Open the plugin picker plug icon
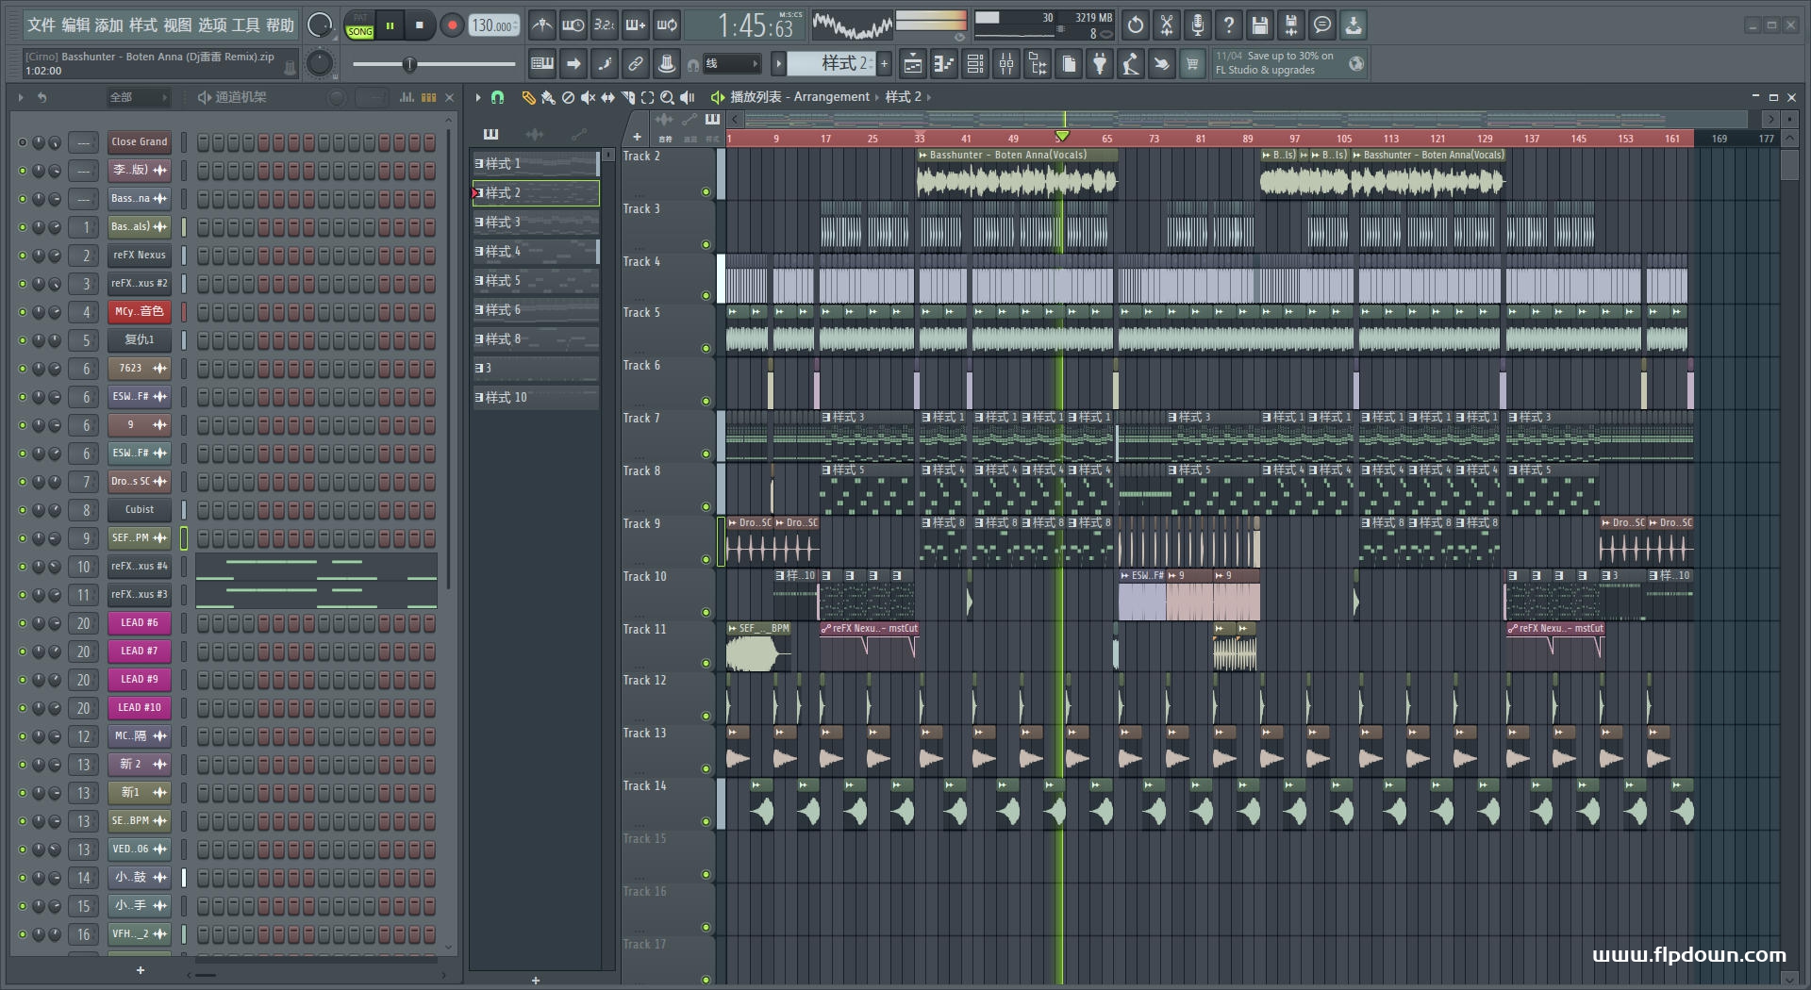This screenshot has width=1811, height=990. [1100, 64]
